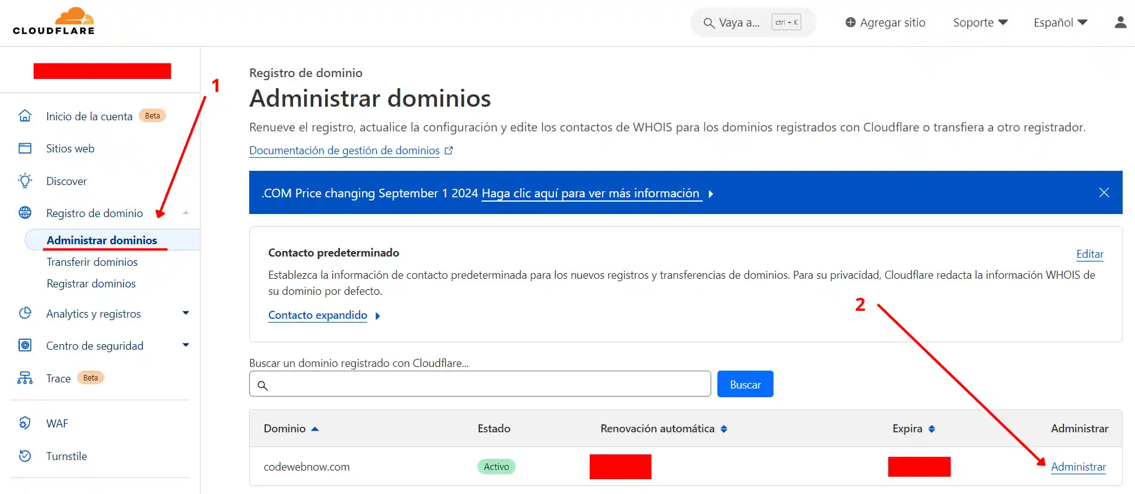Open Discover in the sidebar
This screenshot has height=494, width=1135.
click(67, 181)
